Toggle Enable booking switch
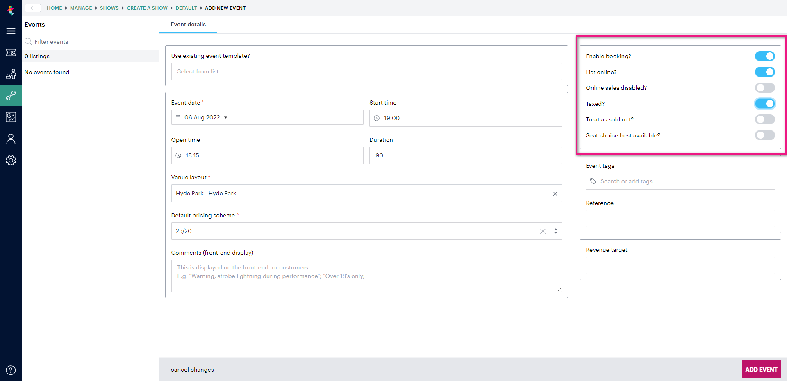The image size is (787, 381). point(765,56)
